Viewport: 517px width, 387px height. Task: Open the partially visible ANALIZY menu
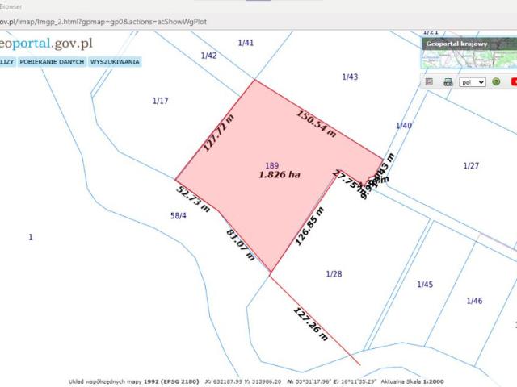tap(6, 62)
